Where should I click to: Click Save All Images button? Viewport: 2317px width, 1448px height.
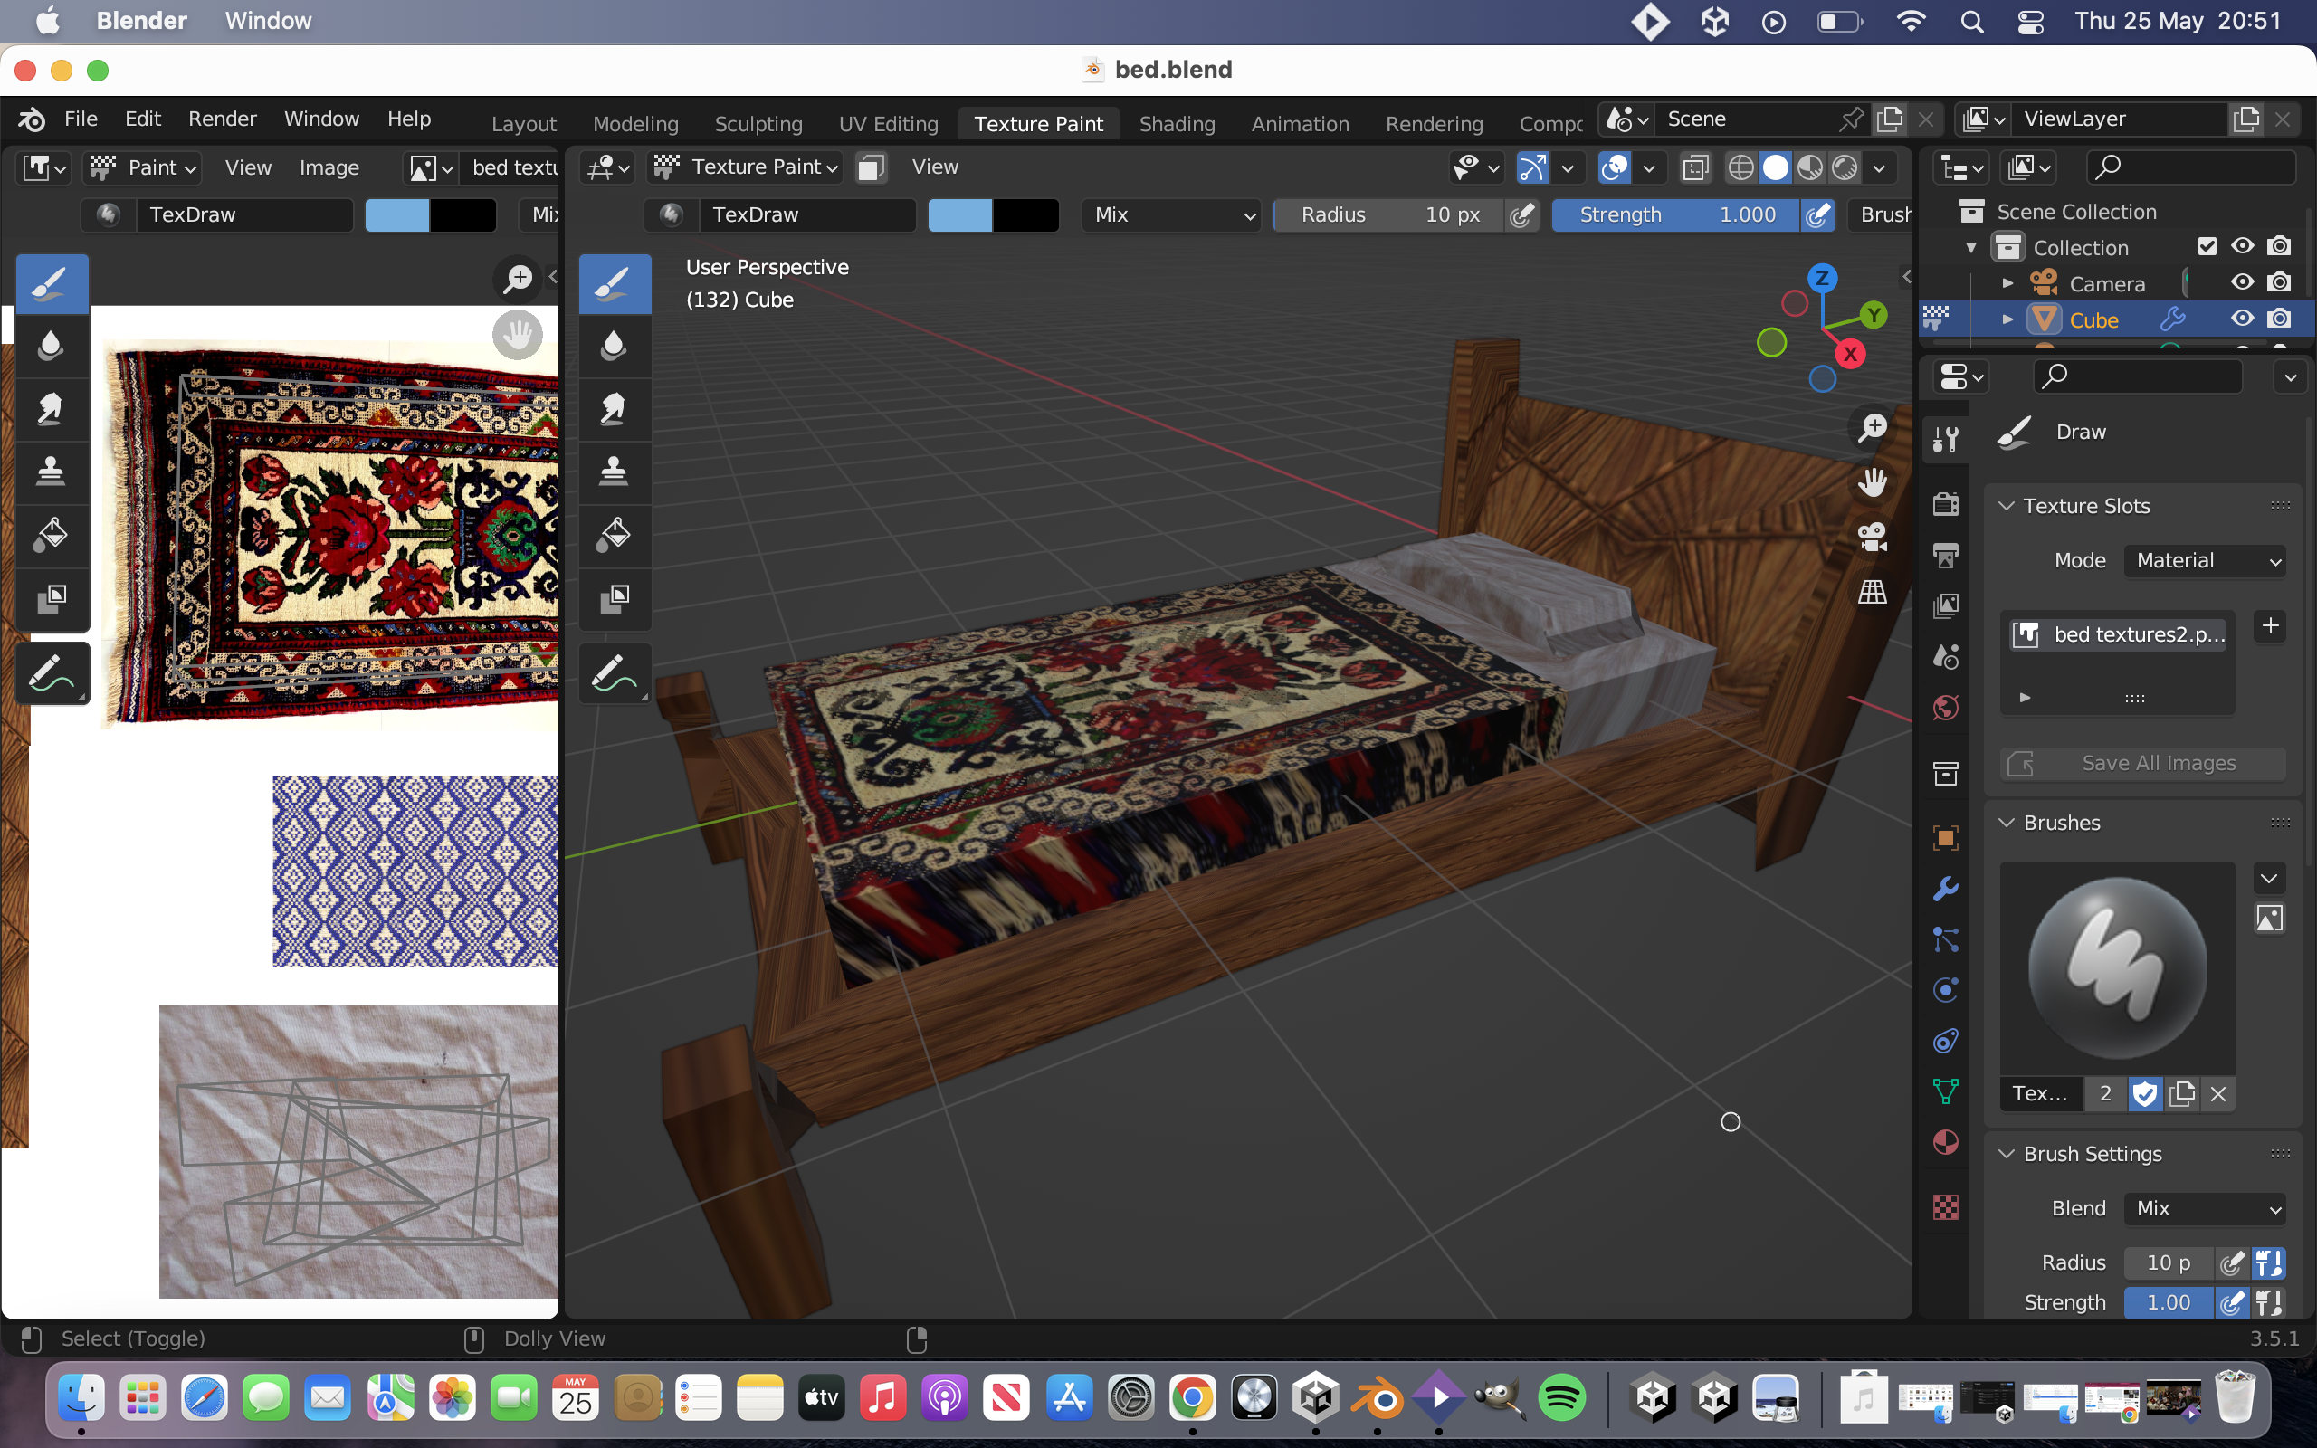pyautogui.click(x=2142, y=763)
